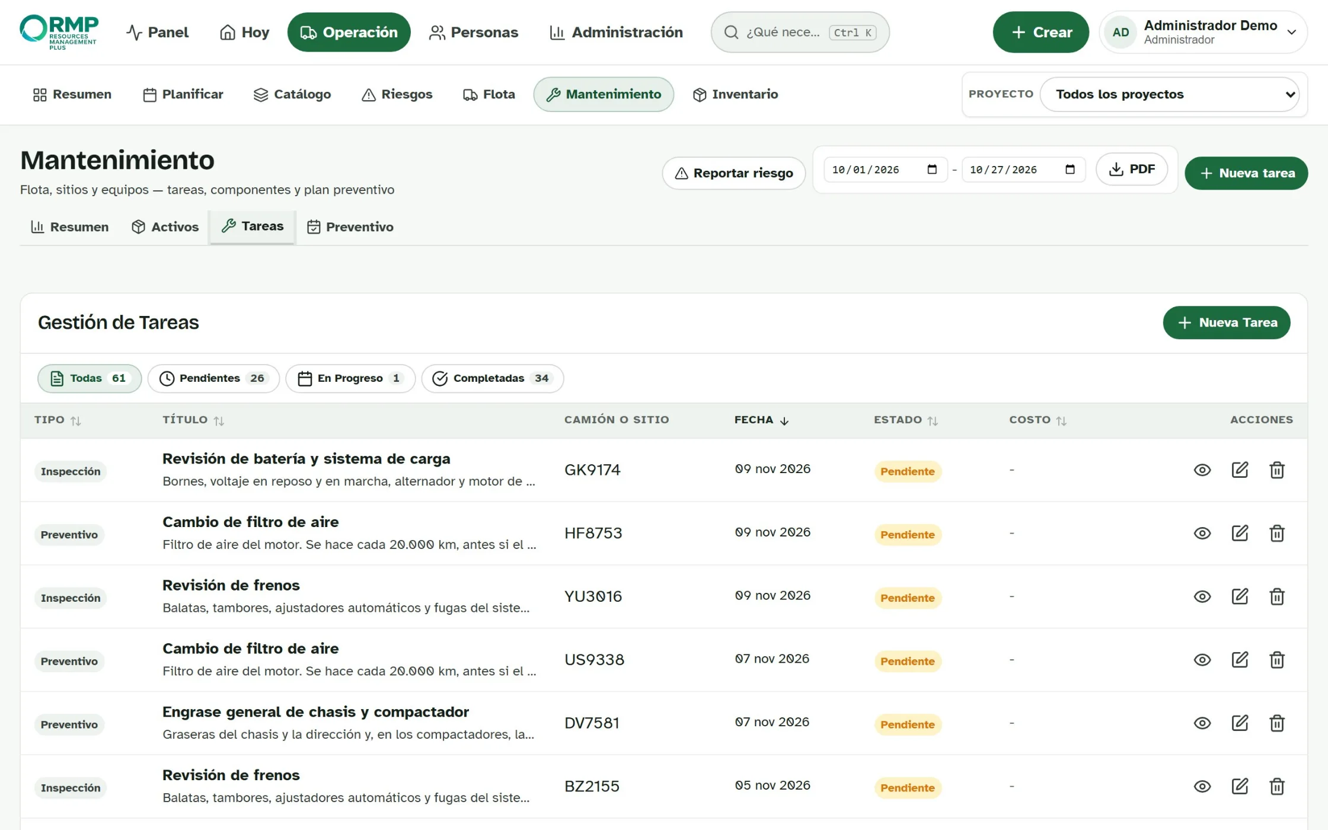The height and width of the screenshot is (830, 1328).
Task: Click the Inspección tag of YU3016 row
Action: (x=71, y=598)
